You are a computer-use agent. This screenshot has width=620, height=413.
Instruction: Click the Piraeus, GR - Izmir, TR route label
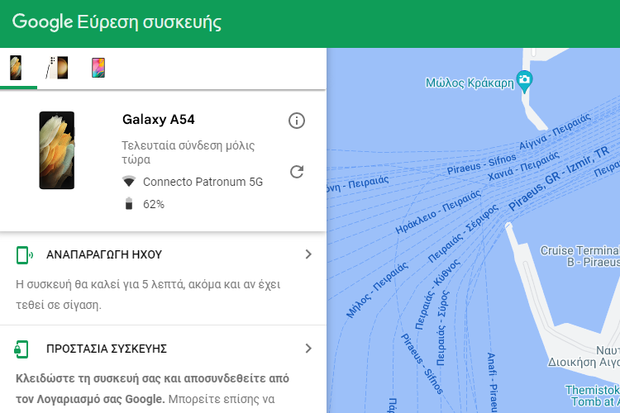(558, 178)
